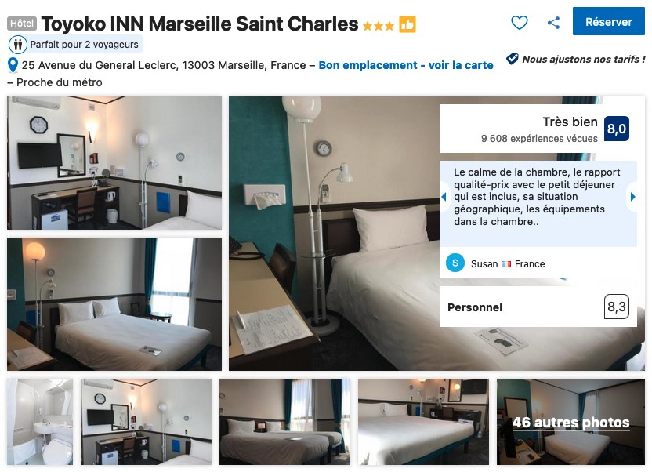Click the blue map pin icon
Screen dimensions: 652x472
tap(13, 65)
